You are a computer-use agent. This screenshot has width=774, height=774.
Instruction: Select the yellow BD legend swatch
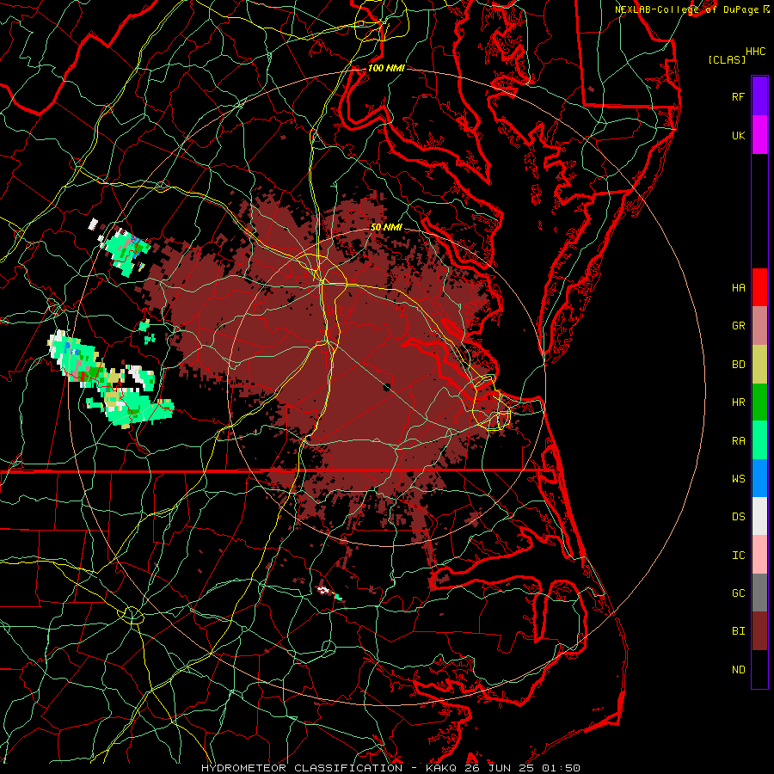[x=759, y=365]
